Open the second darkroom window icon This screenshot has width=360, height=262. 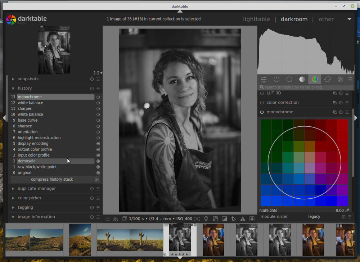(124, 219)
